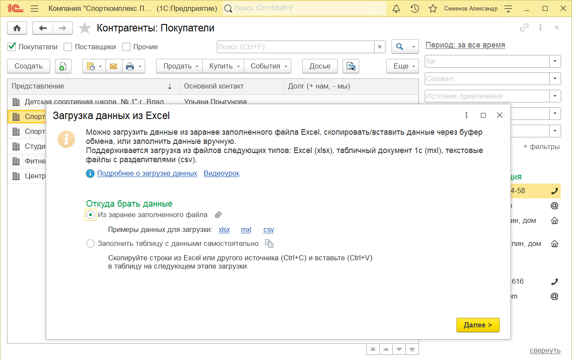Image resolution: width=572 pixels, height=361 pixels.
Task: Sort by Основной контакт column header
Action: 232,86
